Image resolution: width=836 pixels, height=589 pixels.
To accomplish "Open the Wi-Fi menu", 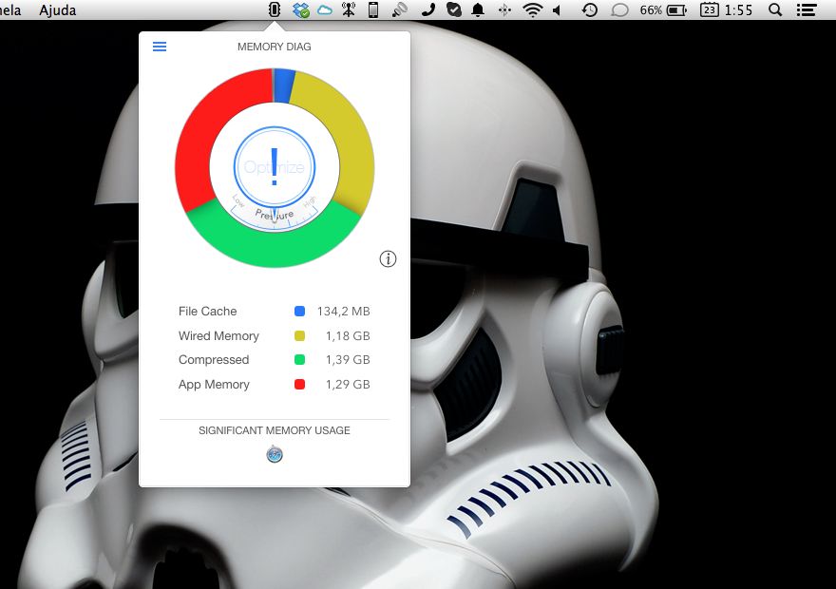I will 533,9.
